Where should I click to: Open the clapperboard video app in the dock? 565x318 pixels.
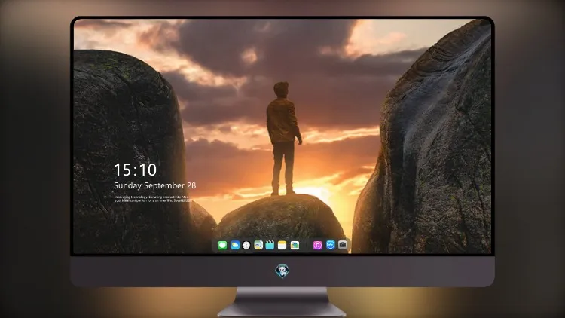pos(270,245)
